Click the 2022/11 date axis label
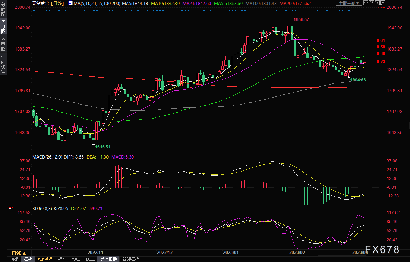The image size is (410, 262). point(95,252)
